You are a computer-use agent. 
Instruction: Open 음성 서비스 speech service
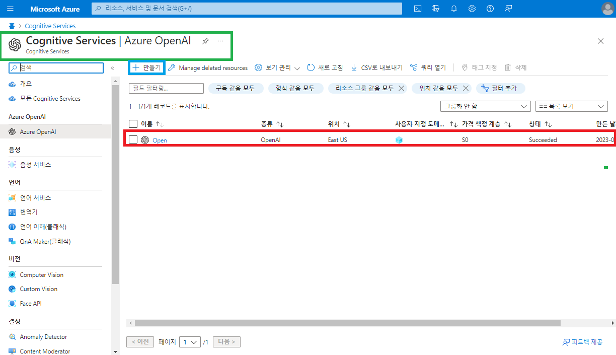point(35,165)
